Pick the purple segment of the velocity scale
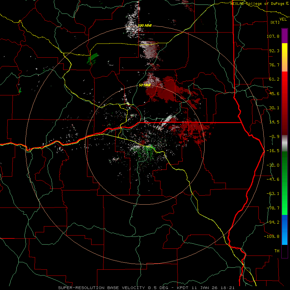Screen dimensions: 290x290 pos(285,36)
